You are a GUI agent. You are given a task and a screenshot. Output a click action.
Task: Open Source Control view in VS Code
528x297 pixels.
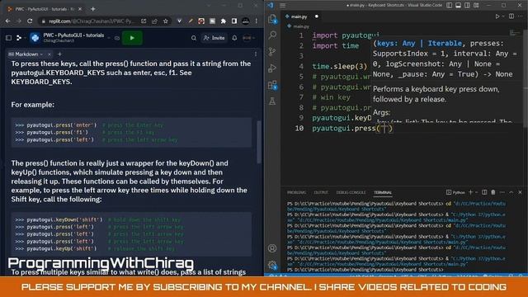(x=272, y=51)
